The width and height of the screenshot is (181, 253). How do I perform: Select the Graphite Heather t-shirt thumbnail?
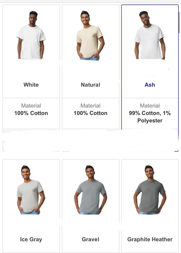point(150,190)
